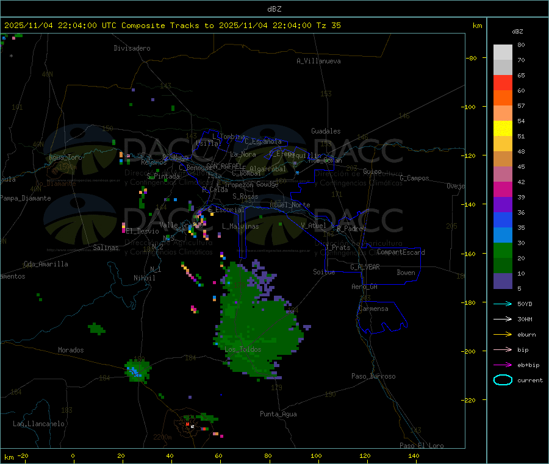This screenshot has width=549, height=464.
Task: Click the S_Rosas map label
Action: pyautogui.click(x=245, y=196)
